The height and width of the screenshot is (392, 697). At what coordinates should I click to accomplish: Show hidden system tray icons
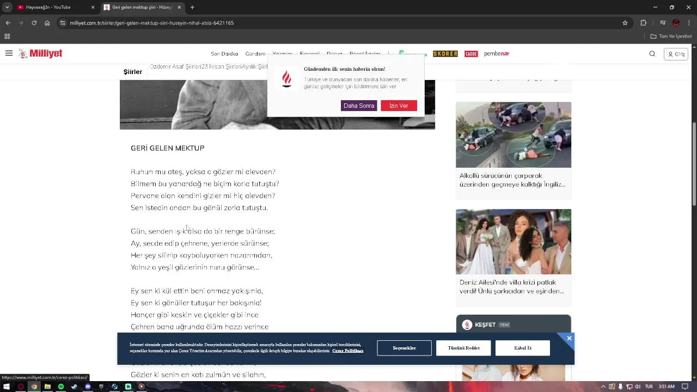(603, 387)
